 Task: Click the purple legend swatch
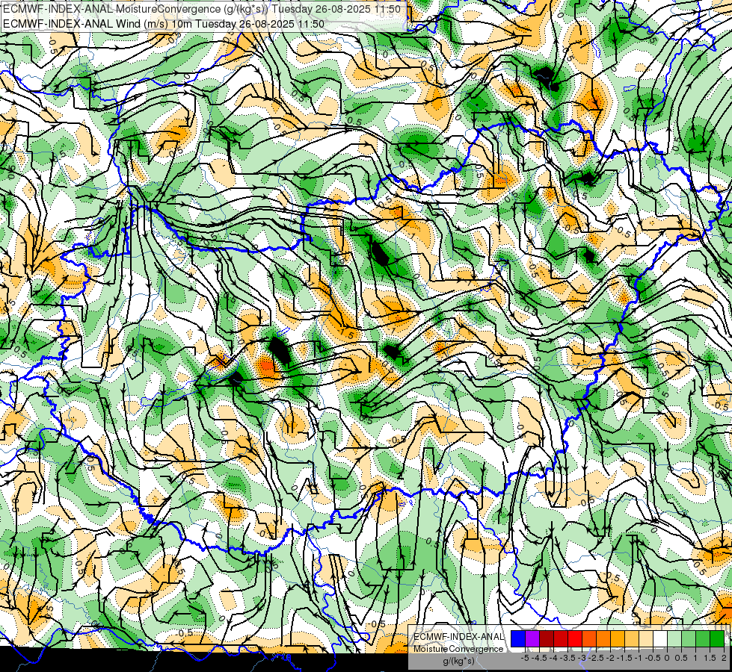(532, 638)
